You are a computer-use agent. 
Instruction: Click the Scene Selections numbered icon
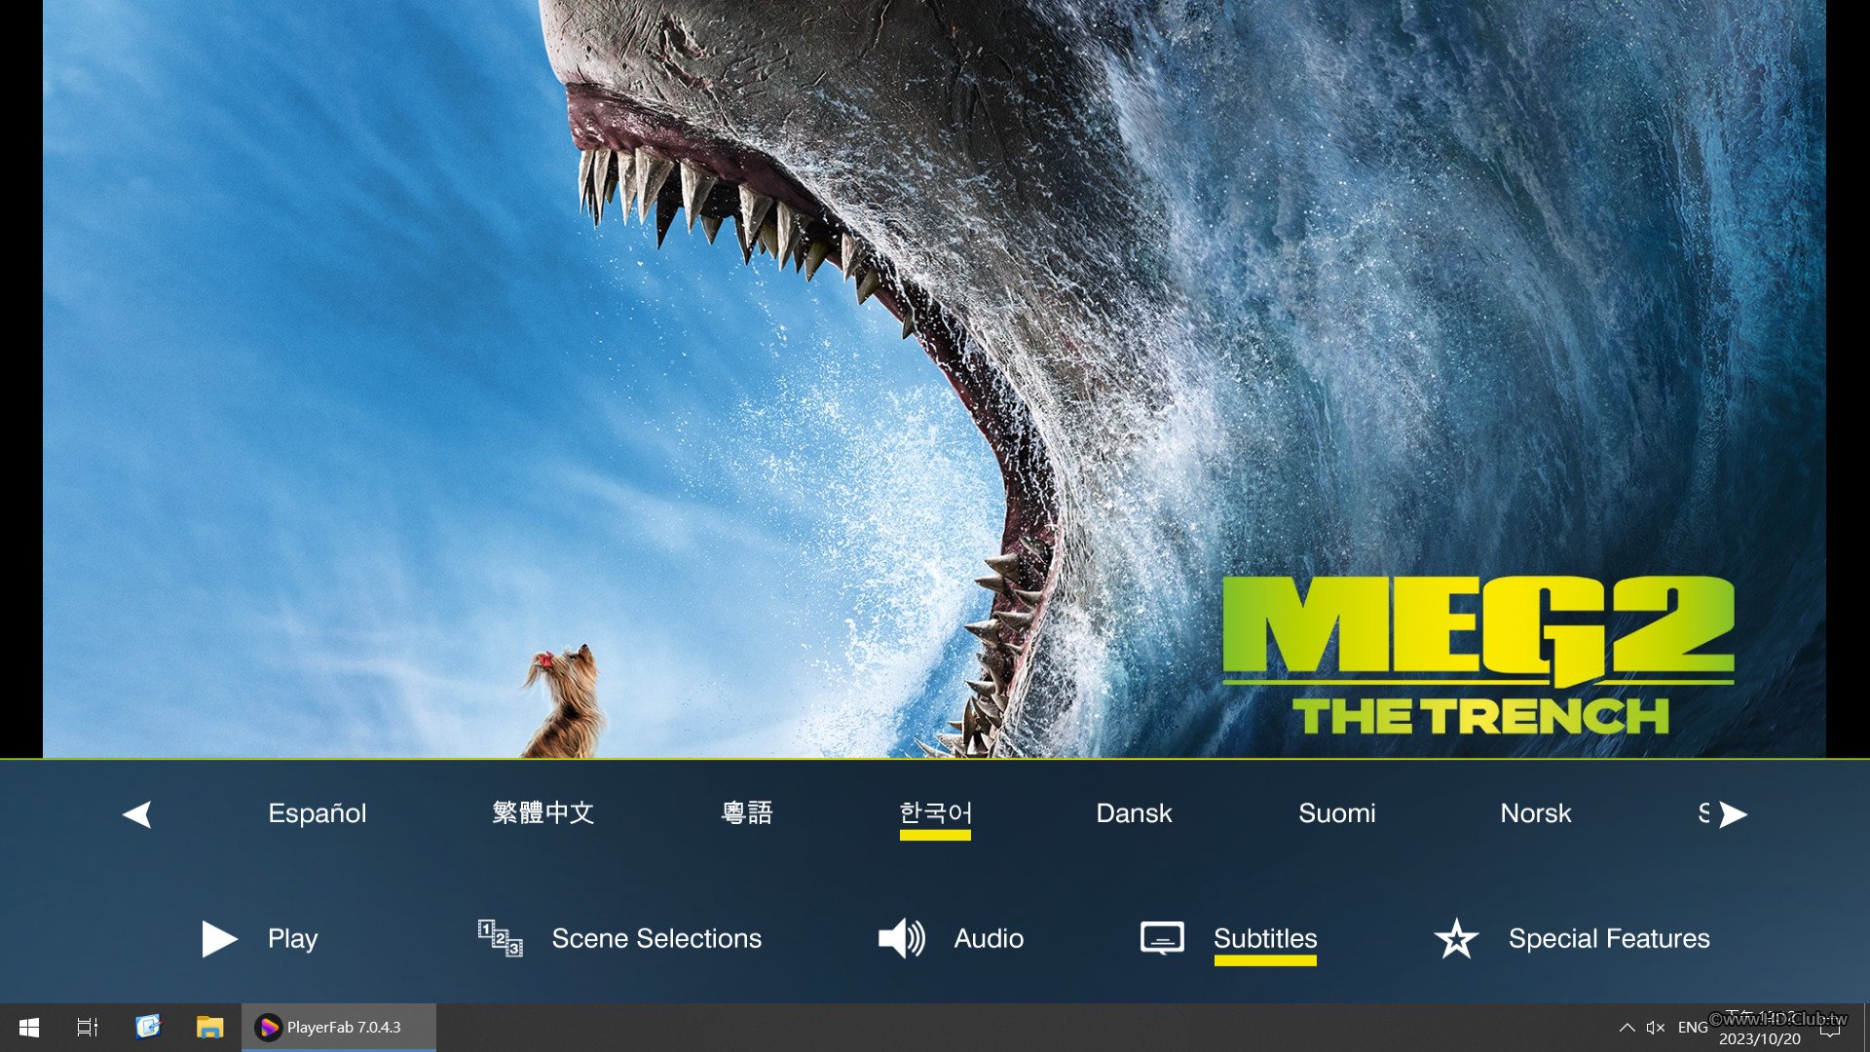click(500, 939)
